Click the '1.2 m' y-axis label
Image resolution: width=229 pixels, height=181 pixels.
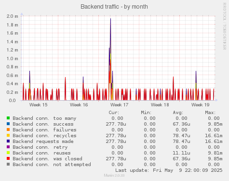click(13, 50)
